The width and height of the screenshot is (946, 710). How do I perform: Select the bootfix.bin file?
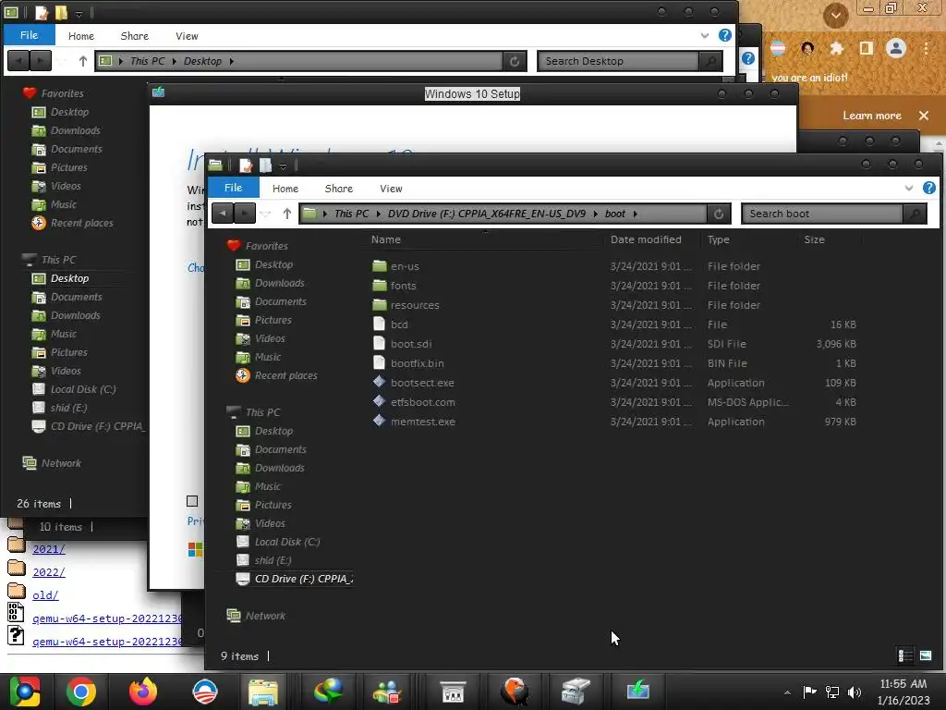point(417,363)
